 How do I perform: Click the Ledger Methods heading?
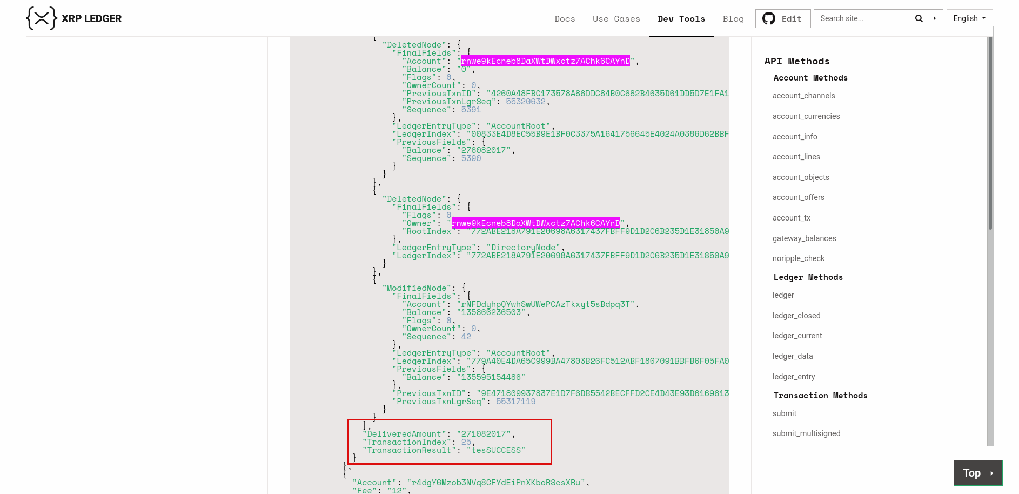pos(808,277)
